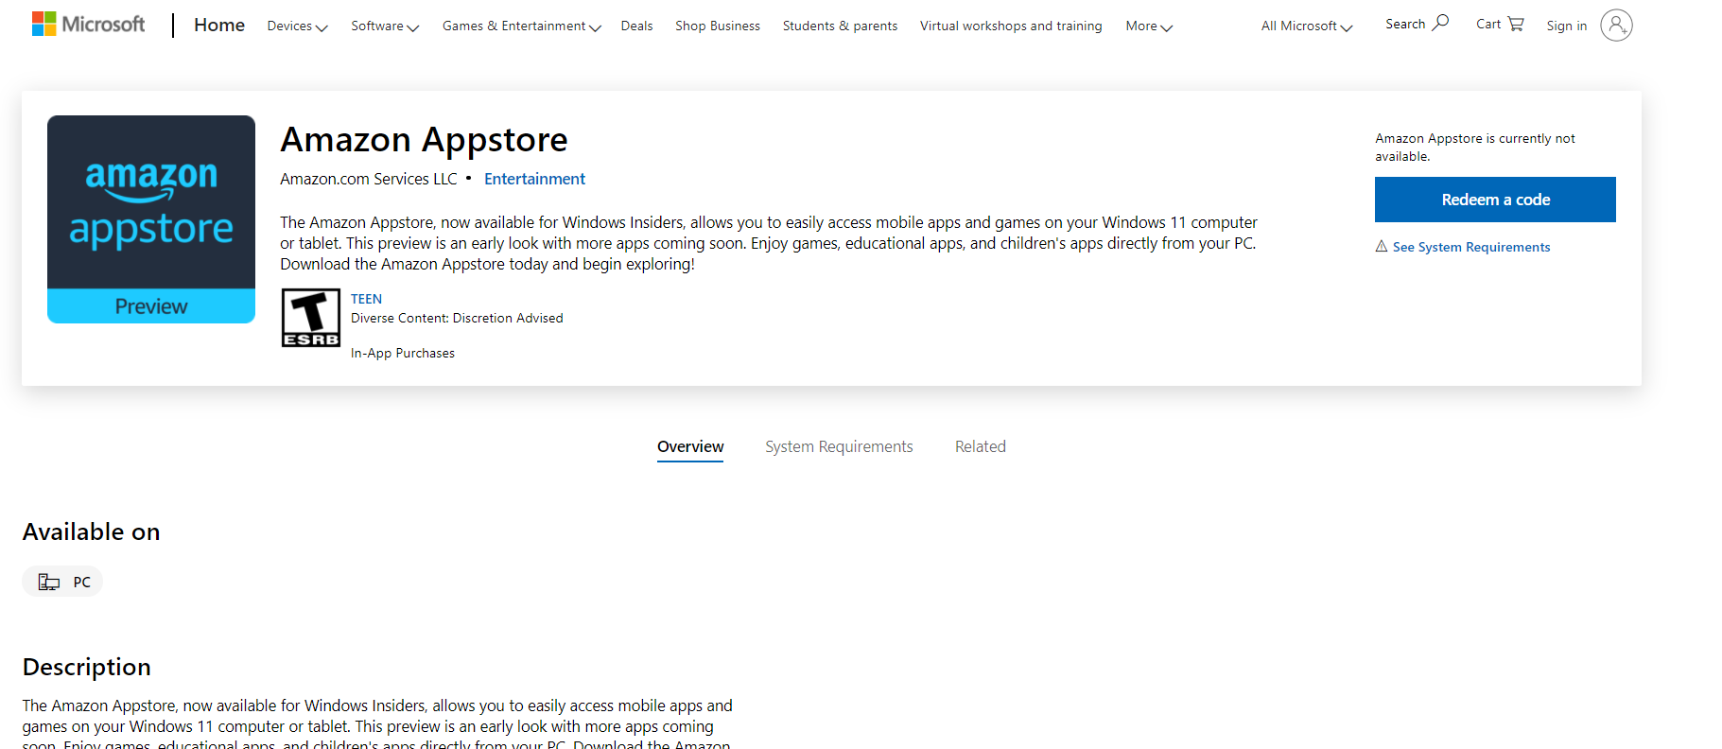Open the search magnifier icon
Screen dimensions: 1722x749
click(1440, 23)
